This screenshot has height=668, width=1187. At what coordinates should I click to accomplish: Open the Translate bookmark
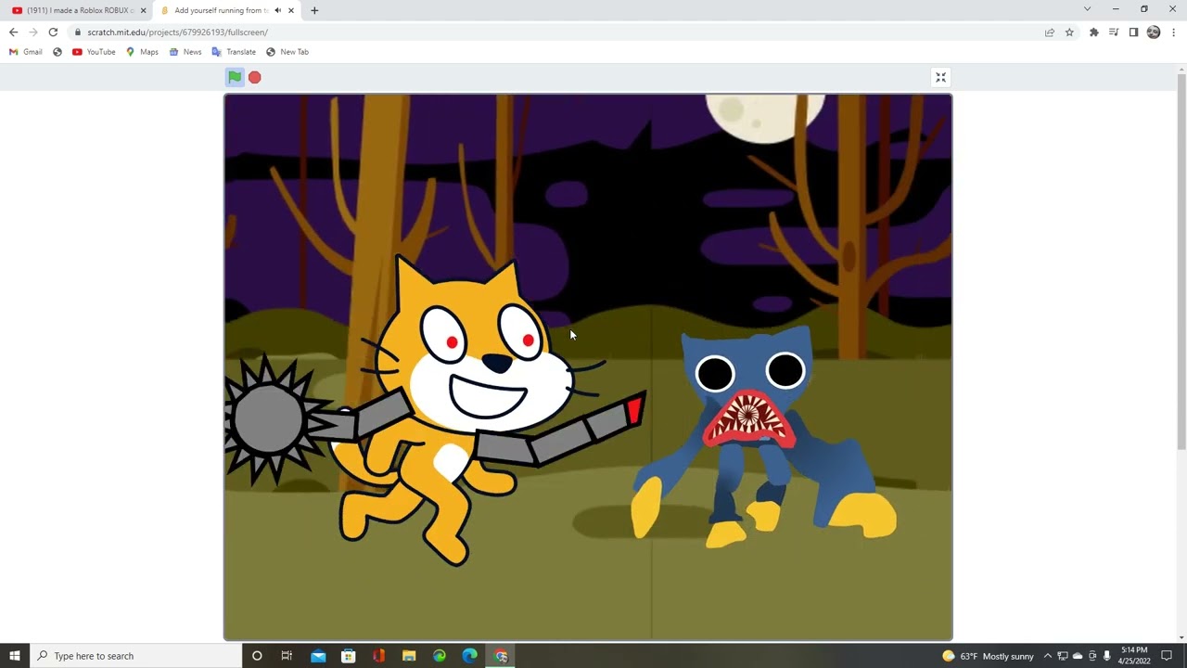coord(234,52)
